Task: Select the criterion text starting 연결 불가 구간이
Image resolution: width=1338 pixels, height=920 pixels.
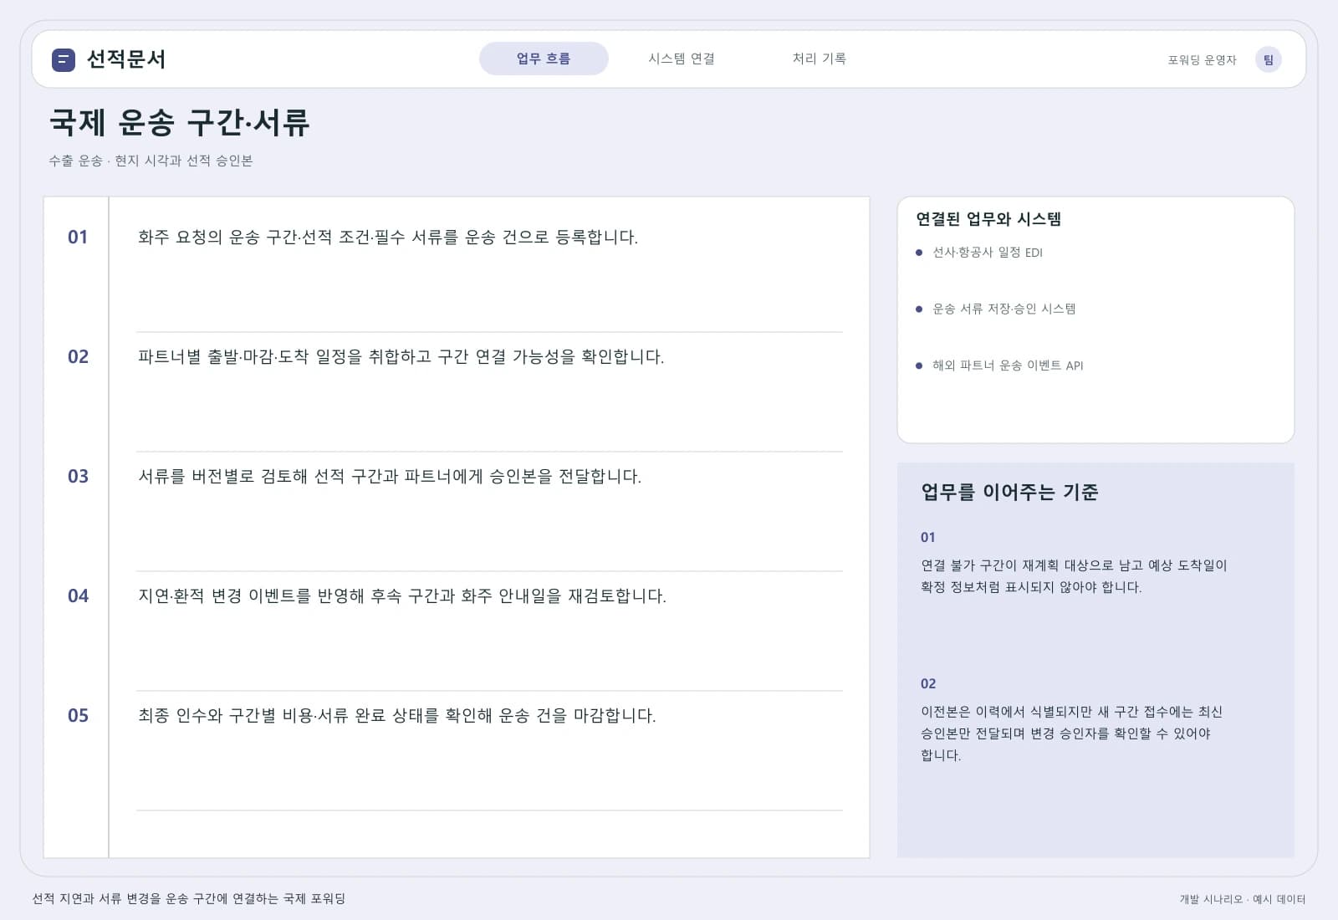Action: (x=1074, y=576)
